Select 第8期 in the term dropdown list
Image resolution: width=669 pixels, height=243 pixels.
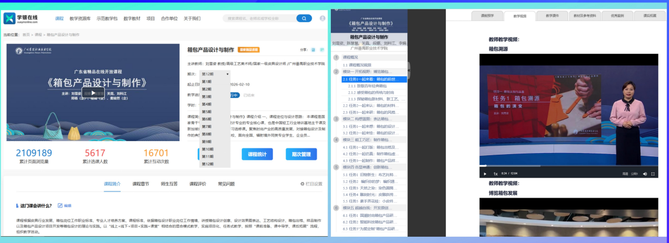tap(215, 134)
